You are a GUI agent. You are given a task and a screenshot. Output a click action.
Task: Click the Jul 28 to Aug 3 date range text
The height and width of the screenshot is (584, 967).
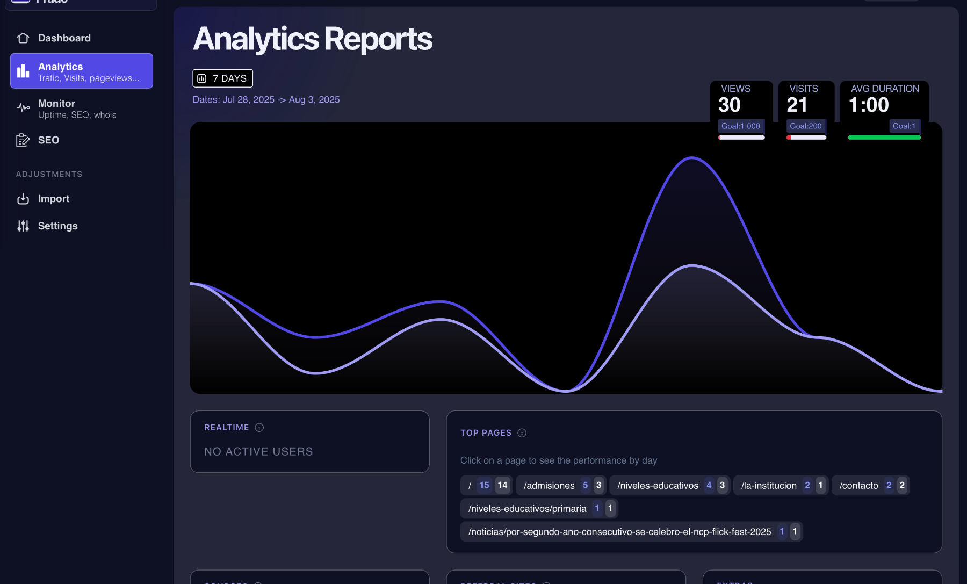[266, 99]
